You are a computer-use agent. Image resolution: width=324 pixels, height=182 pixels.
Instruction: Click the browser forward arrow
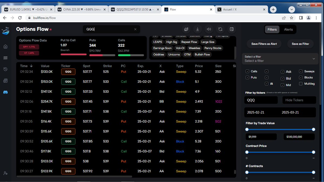12,18
